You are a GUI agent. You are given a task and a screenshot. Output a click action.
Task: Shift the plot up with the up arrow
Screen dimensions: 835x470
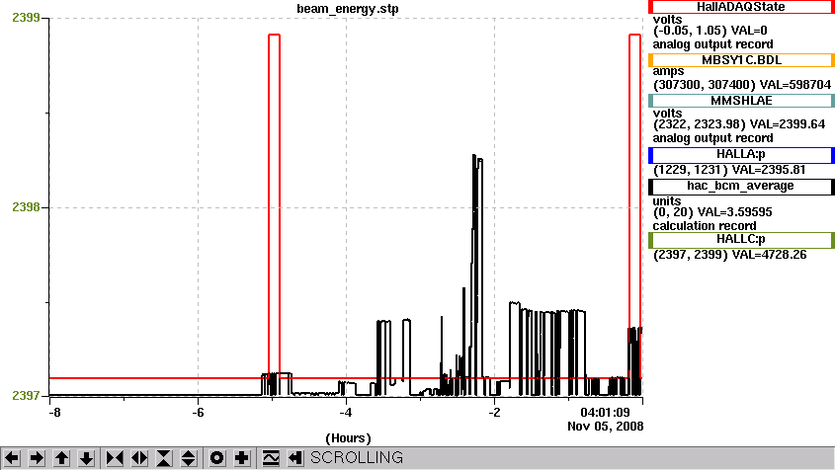(x=62, y=458)
